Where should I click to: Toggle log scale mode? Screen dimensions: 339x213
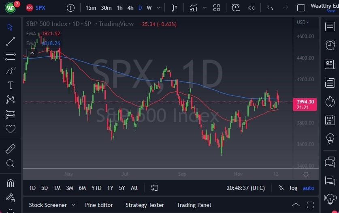tap(293, 188)
